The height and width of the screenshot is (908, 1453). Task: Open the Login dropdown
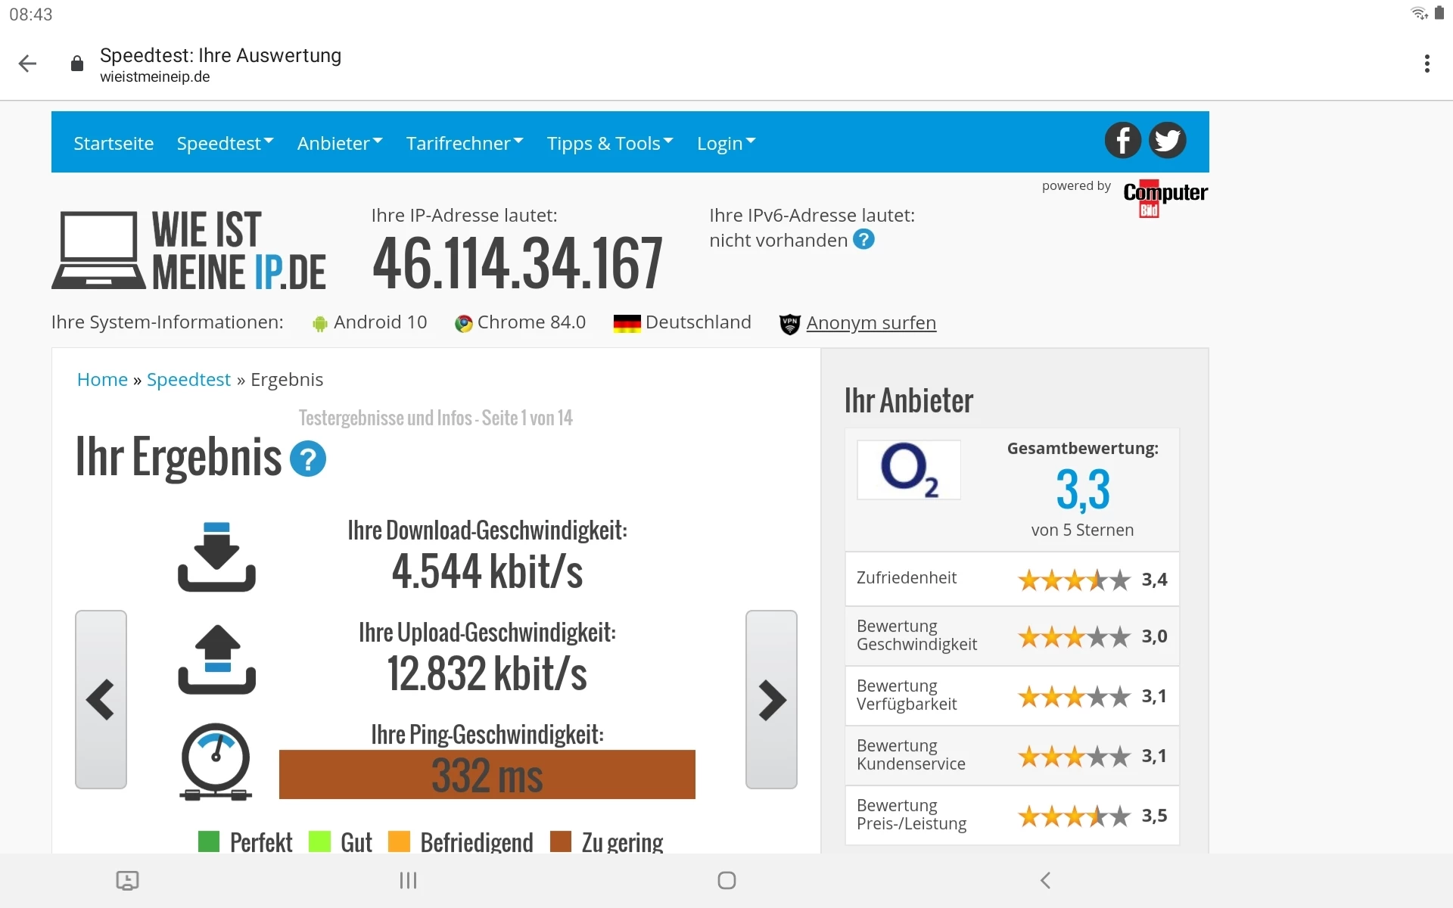[726, 143]
